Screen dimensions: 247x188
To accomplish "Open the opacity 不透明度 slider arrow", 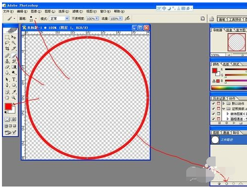I will 97,18.
